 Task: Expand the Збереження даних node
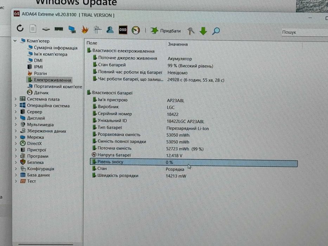pyautogui.click(x=16, y=131)
